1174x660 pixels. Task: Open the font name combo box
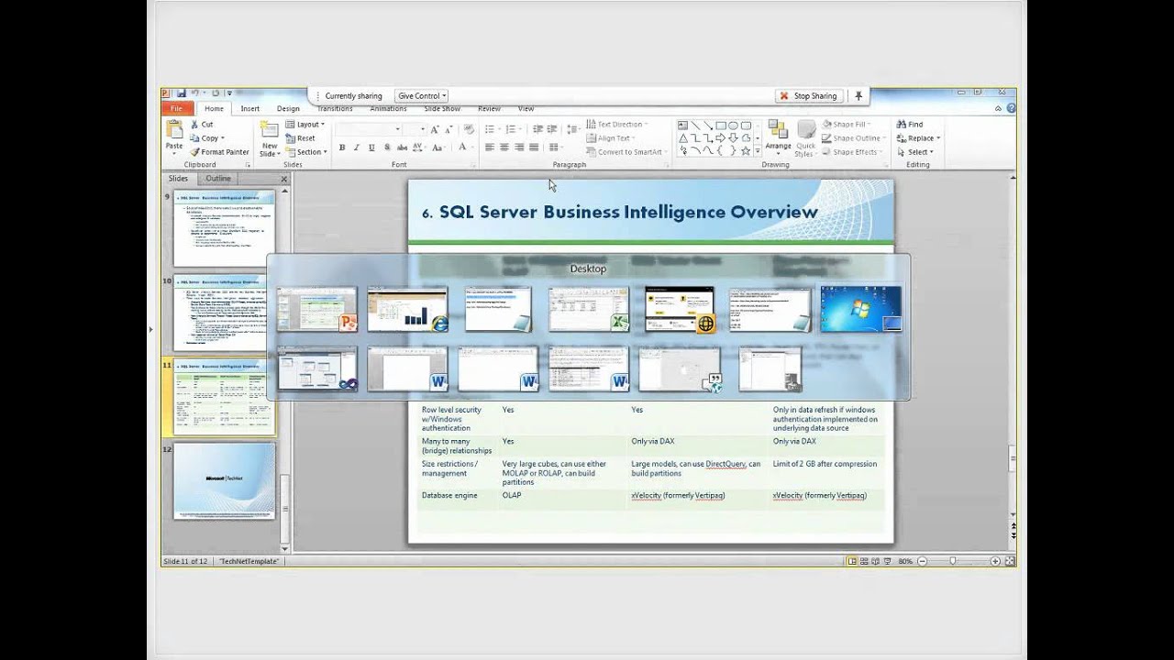click(x=369, y=129)
